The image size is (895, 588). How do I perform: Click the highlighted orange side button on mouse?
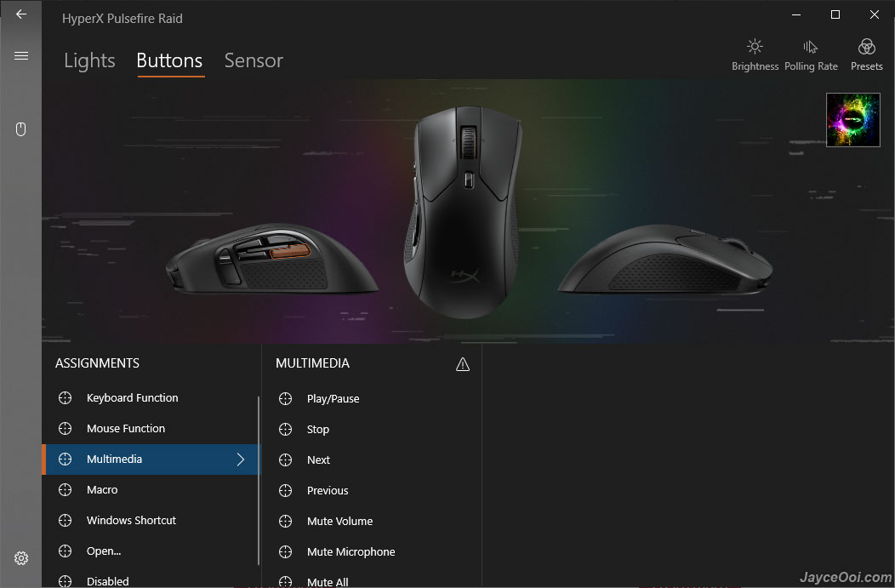(290, 251)
